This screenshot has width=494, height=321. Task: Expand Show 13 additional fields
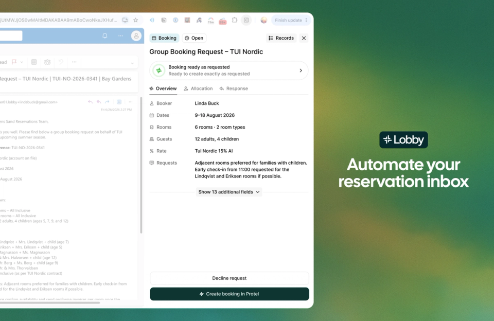[x=229, y=192]
